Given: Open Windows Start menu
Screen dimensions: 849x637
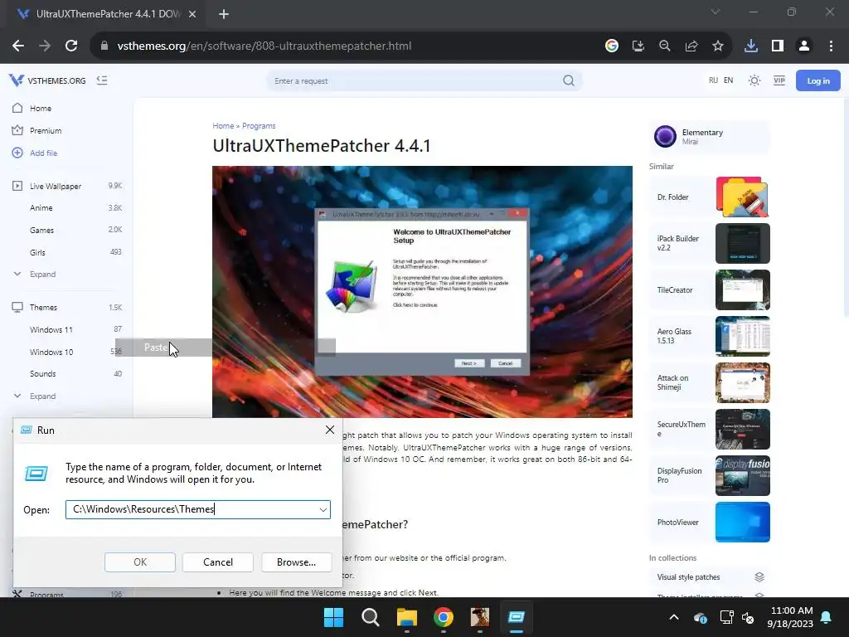Looking at the screenshot, I should [x=333, y=617].
